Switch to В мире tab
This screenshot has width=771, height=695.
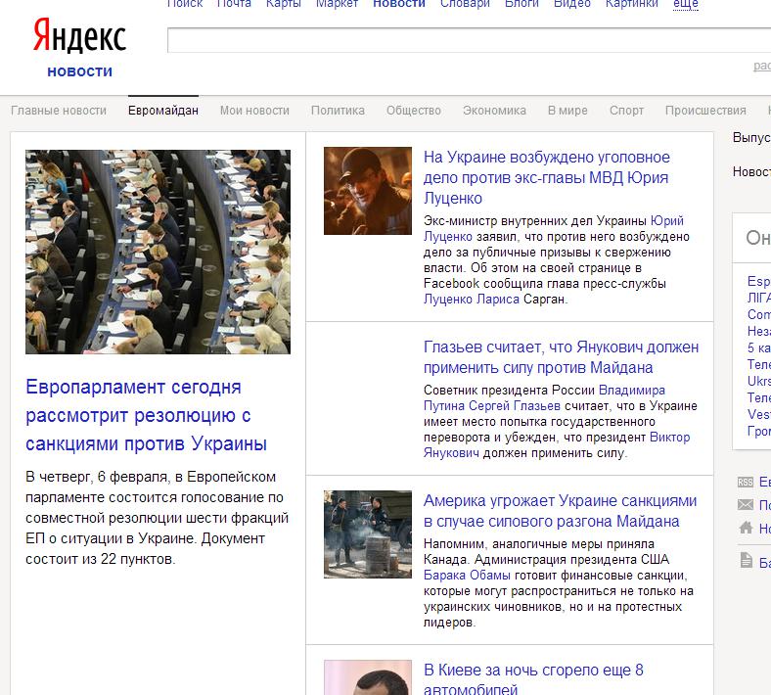567,111
